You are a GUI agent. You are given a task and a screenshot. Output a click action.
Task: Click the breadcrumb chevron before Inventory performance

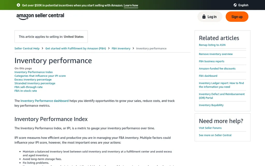[x=133, y=49]
